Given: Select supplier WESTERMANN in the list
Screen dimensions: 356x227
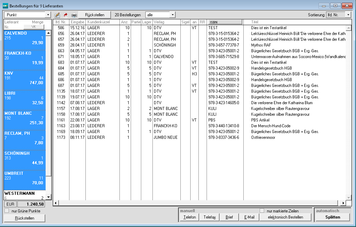Looking at the screenshot, I should point(25,195).
